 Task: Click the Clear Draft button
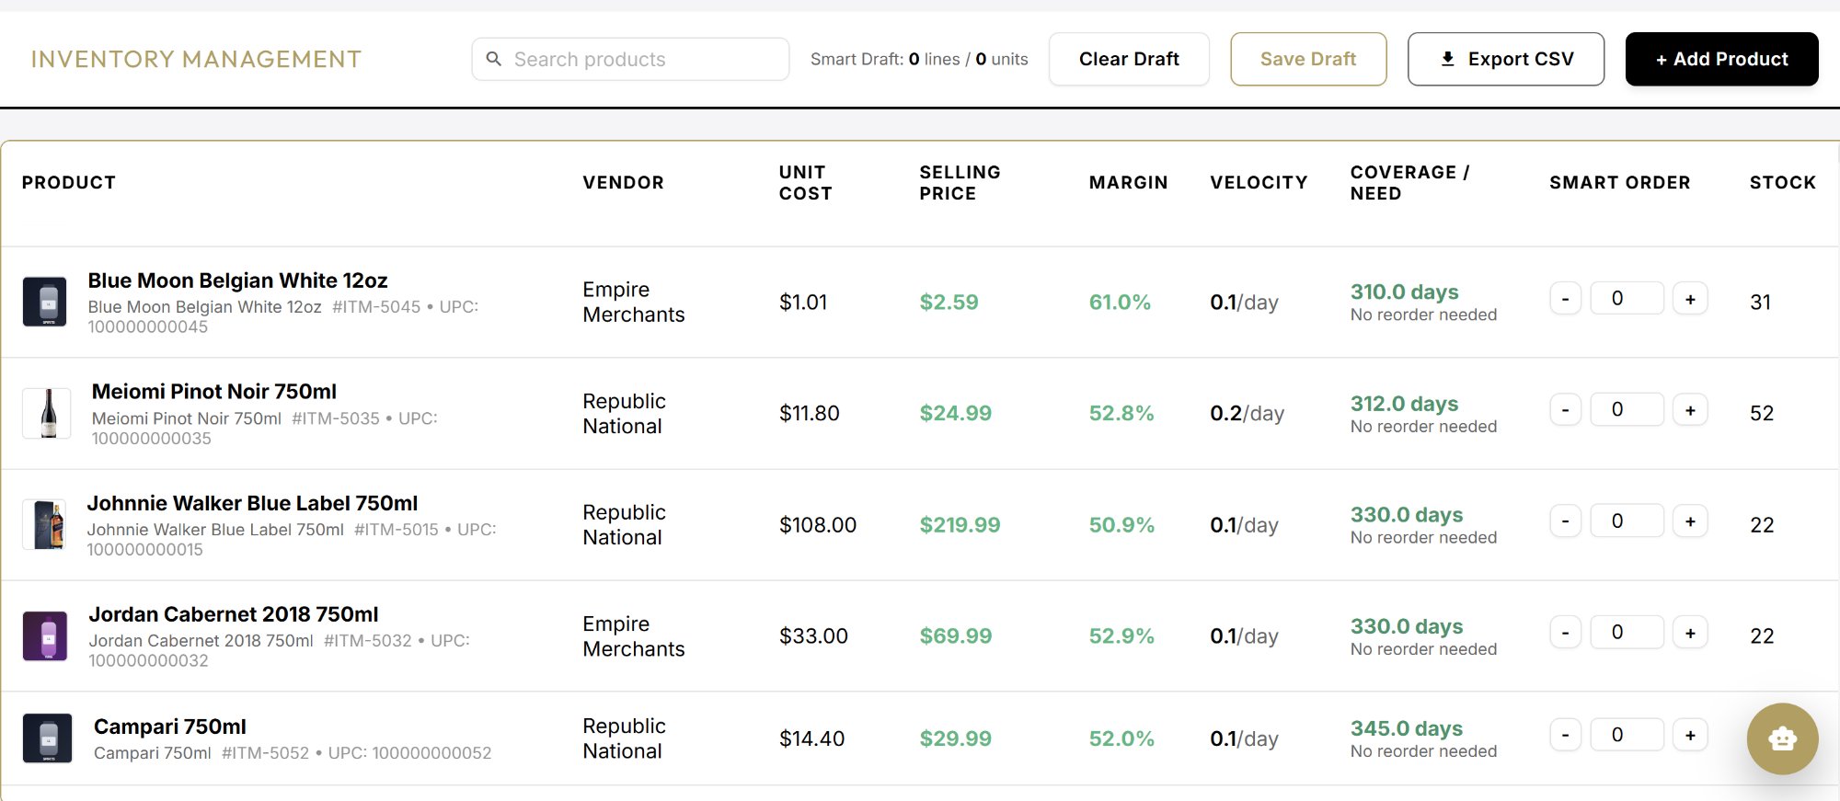pos(1129,59)
